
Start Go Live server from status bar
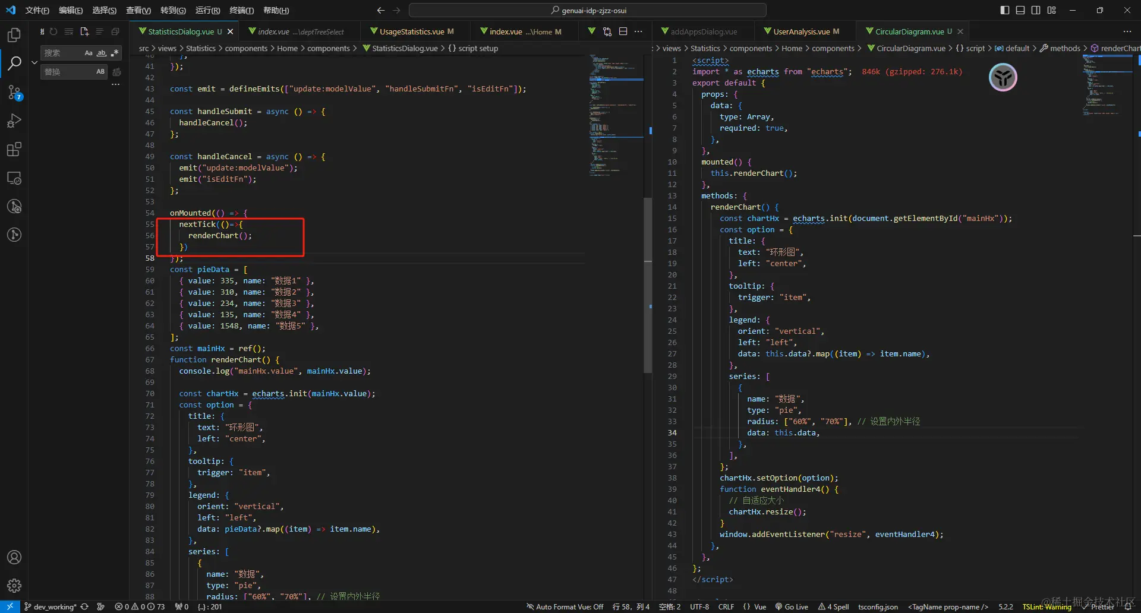(792, 606)
